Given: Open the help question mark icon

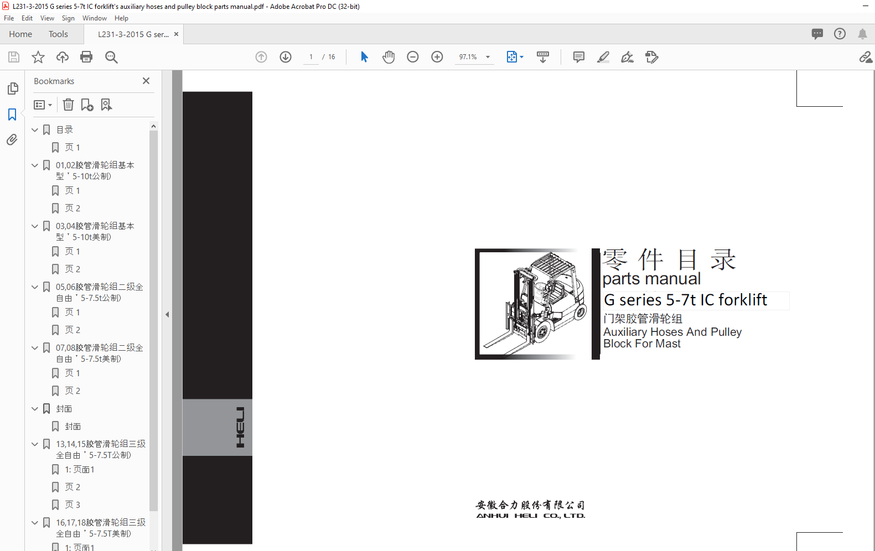Looking at the screenshot, I should [840, 34].
